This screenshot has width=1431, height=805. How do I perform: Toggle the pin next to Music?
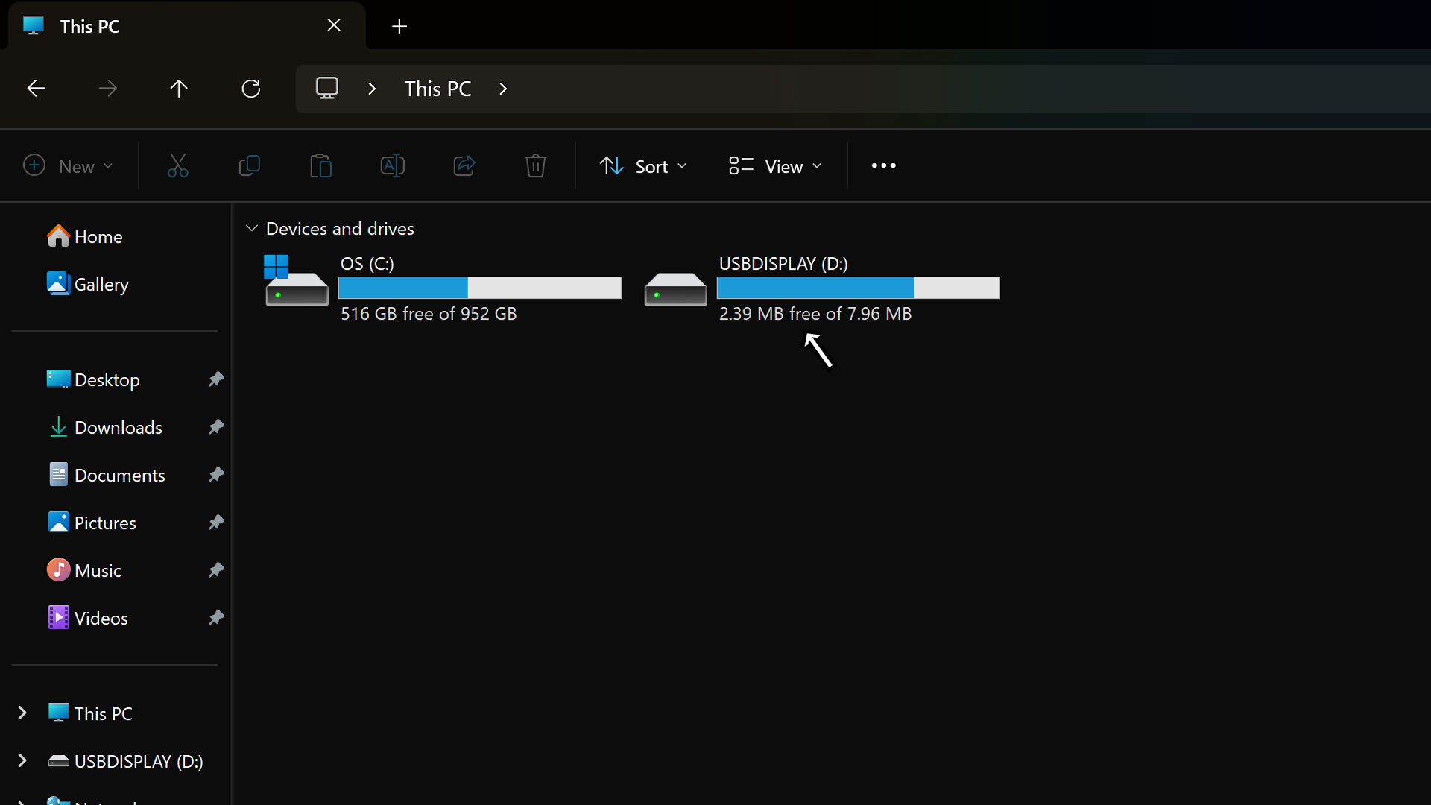click(216, 570)
